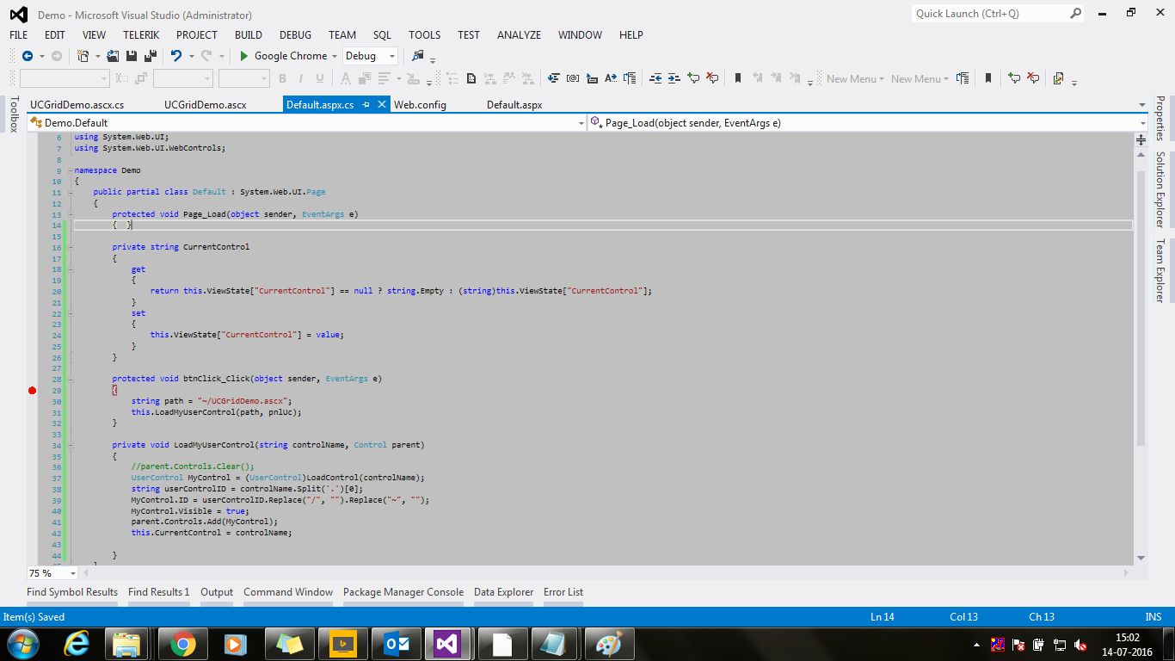The height and width of the screenshot is (661, 1175).
Task: Open the Page_Load member dropdown
Action: tap(1141, 123)
